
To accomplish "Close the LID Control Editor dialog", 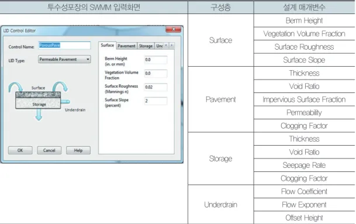I will click(174, 29).
